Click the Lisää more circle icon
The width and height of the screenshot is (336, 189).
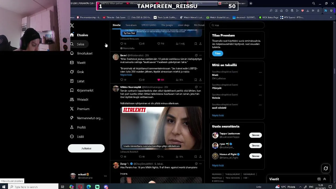[x=72, y=136]
